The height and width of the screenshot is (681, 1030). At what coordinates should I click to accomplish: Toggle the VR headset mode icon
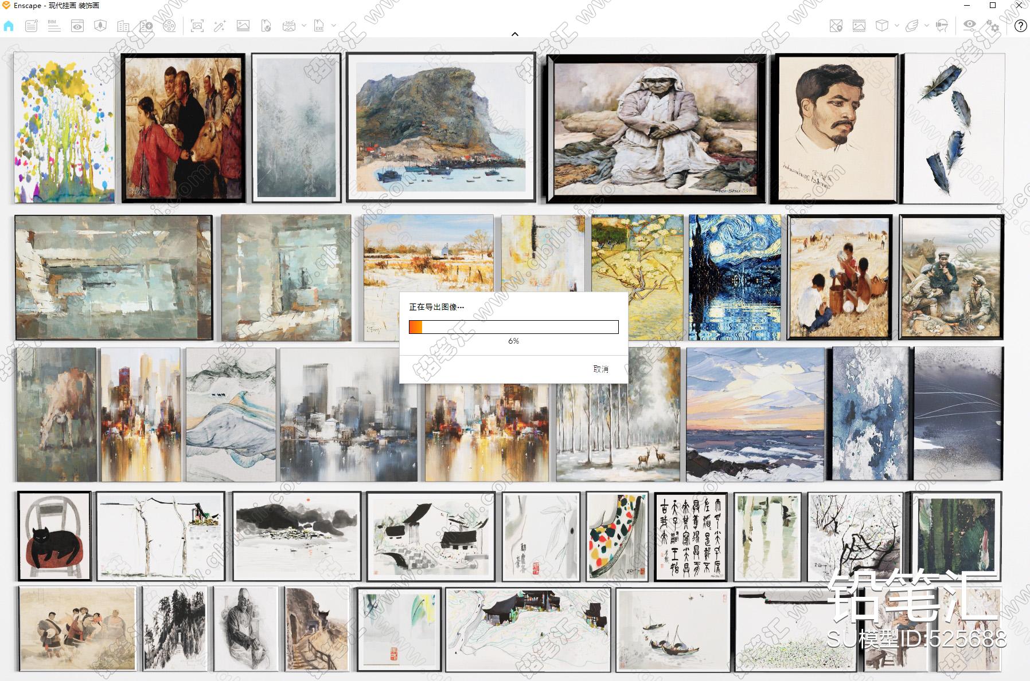[x=942, y=26]
